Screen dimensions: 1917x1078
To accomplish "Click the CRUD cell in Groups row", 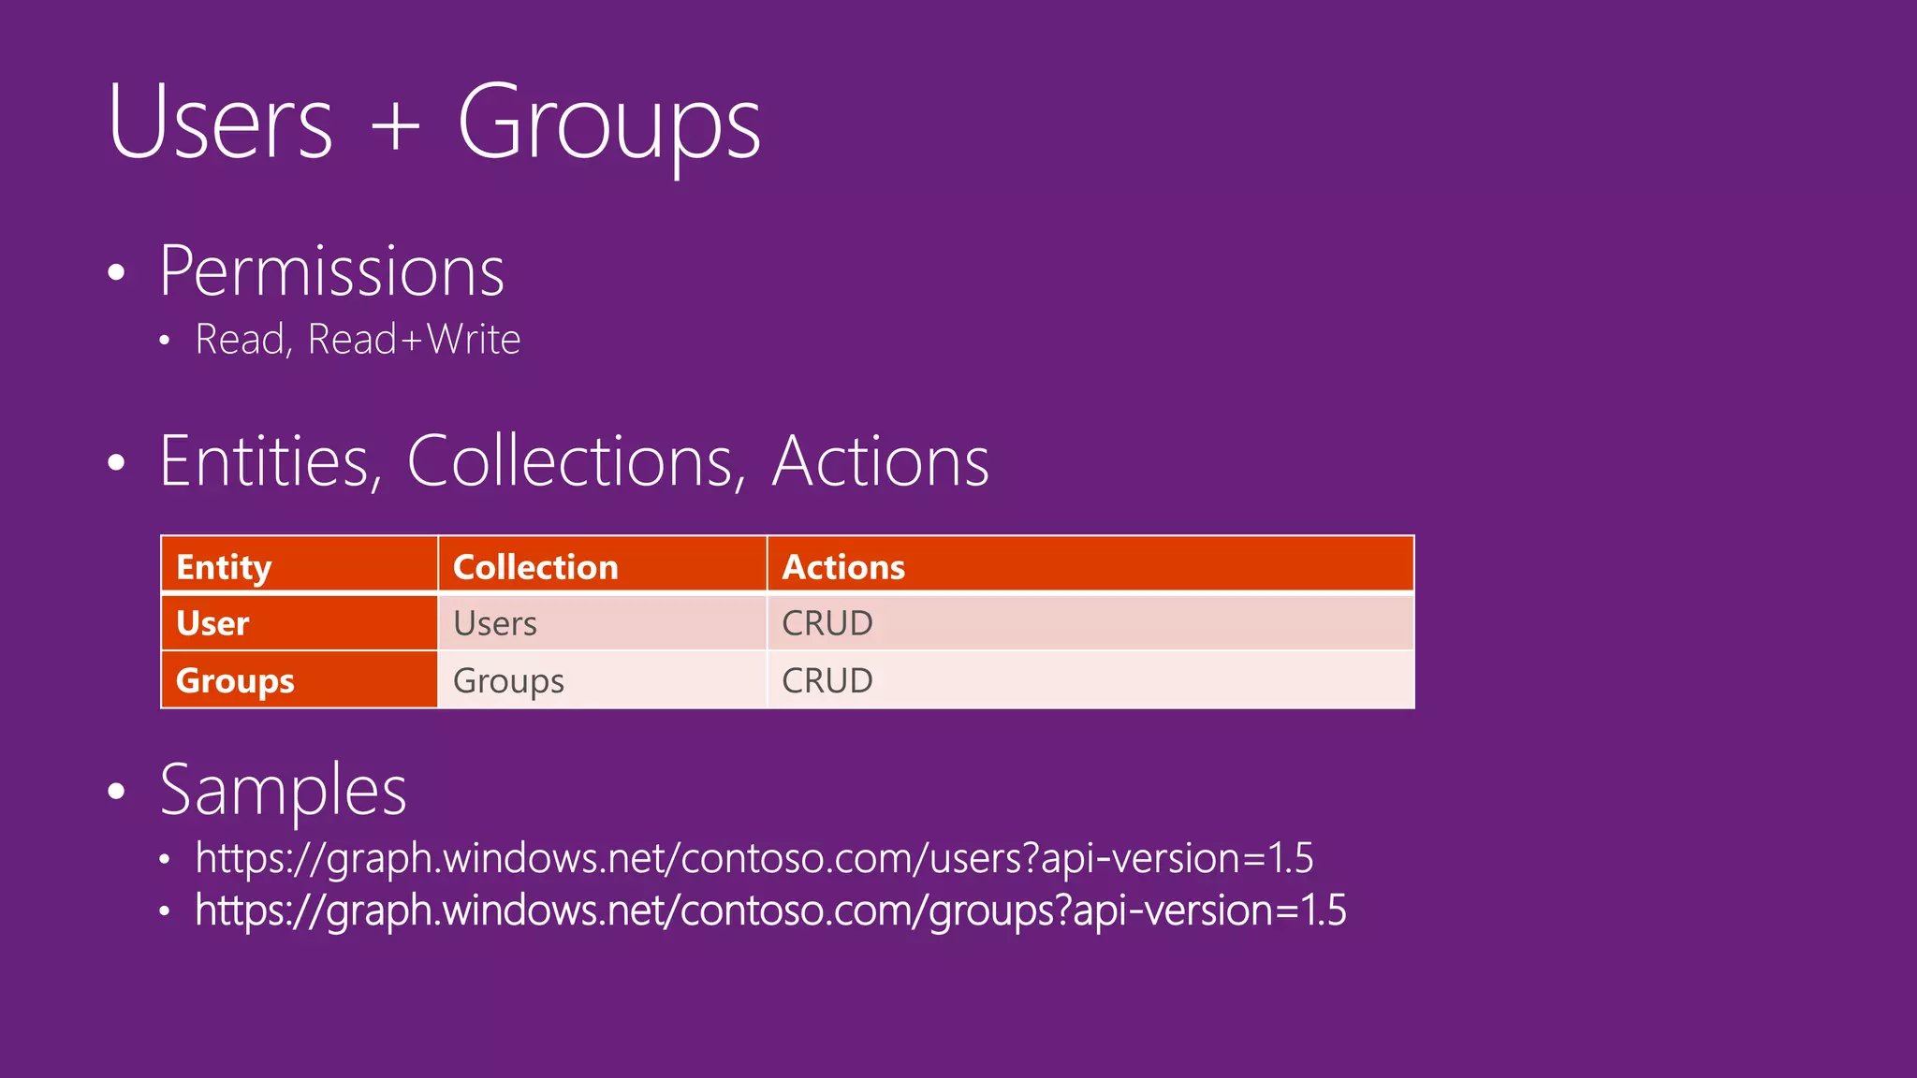I will [x=1090, y=680].
